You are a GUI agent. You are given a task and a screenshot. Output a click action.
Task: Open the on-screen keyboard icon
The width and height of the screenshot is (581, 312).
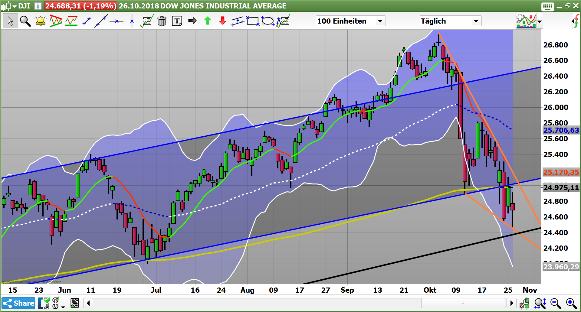click(548, 6)
